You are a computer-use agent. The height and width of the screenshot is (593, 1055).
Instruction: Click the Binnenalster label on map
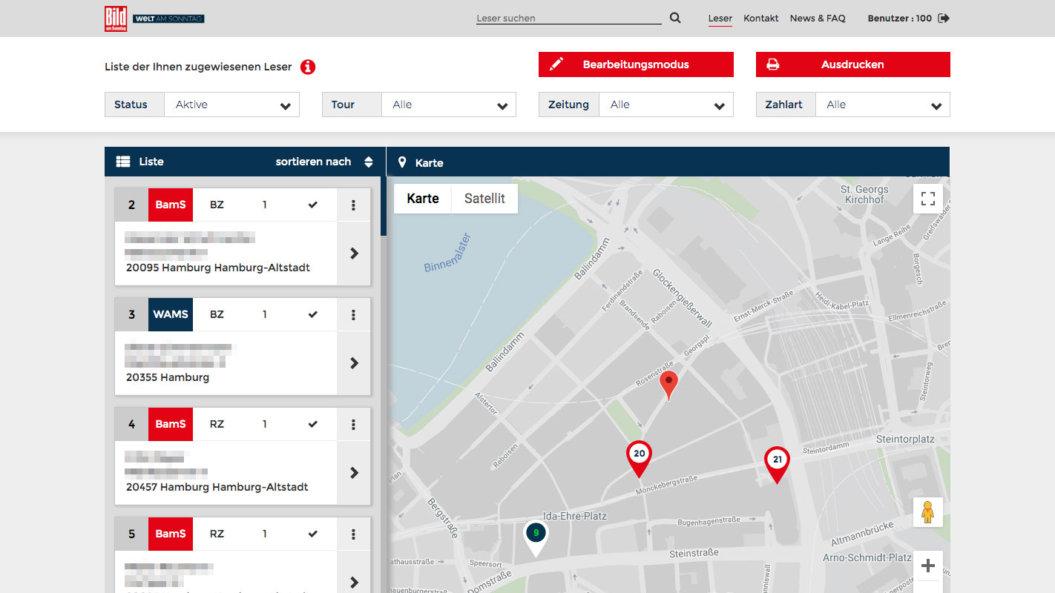point(448,252)
